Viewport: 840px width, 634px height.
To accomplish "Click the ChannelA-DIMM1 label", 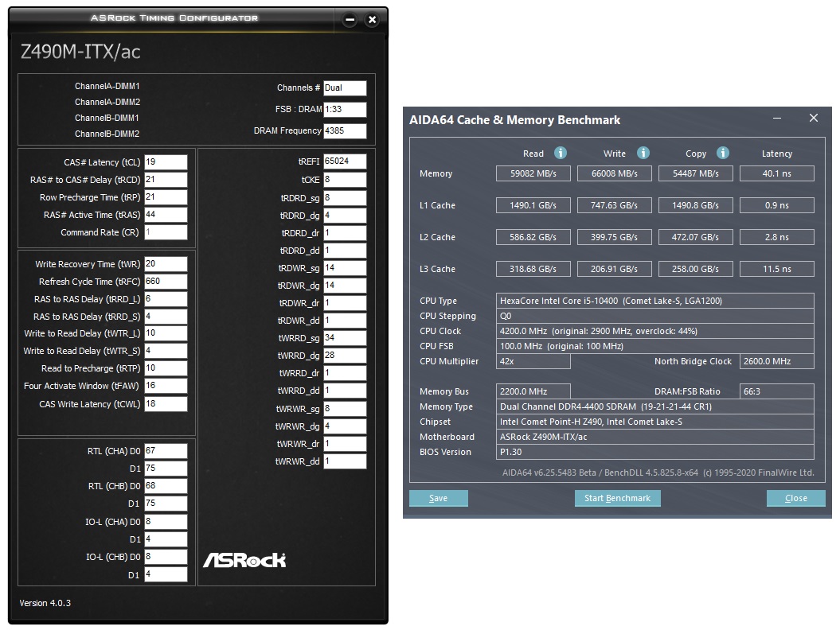I will point(107,86).
